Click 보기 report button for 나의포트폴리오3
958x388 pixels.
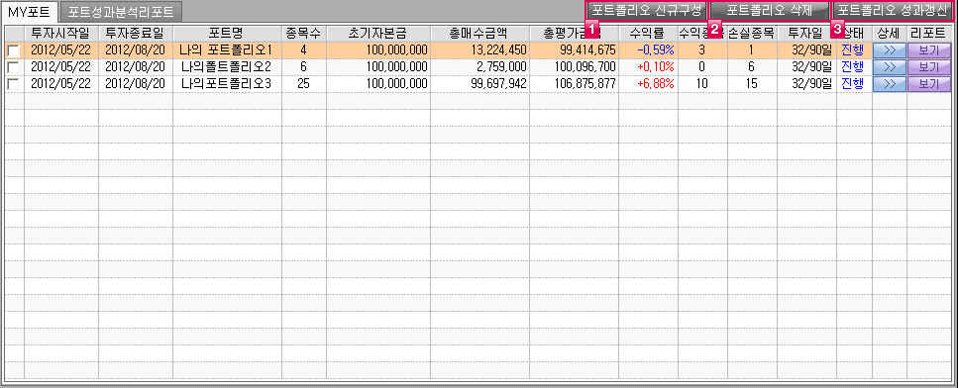pyautogui.click(x=928, y=83)
